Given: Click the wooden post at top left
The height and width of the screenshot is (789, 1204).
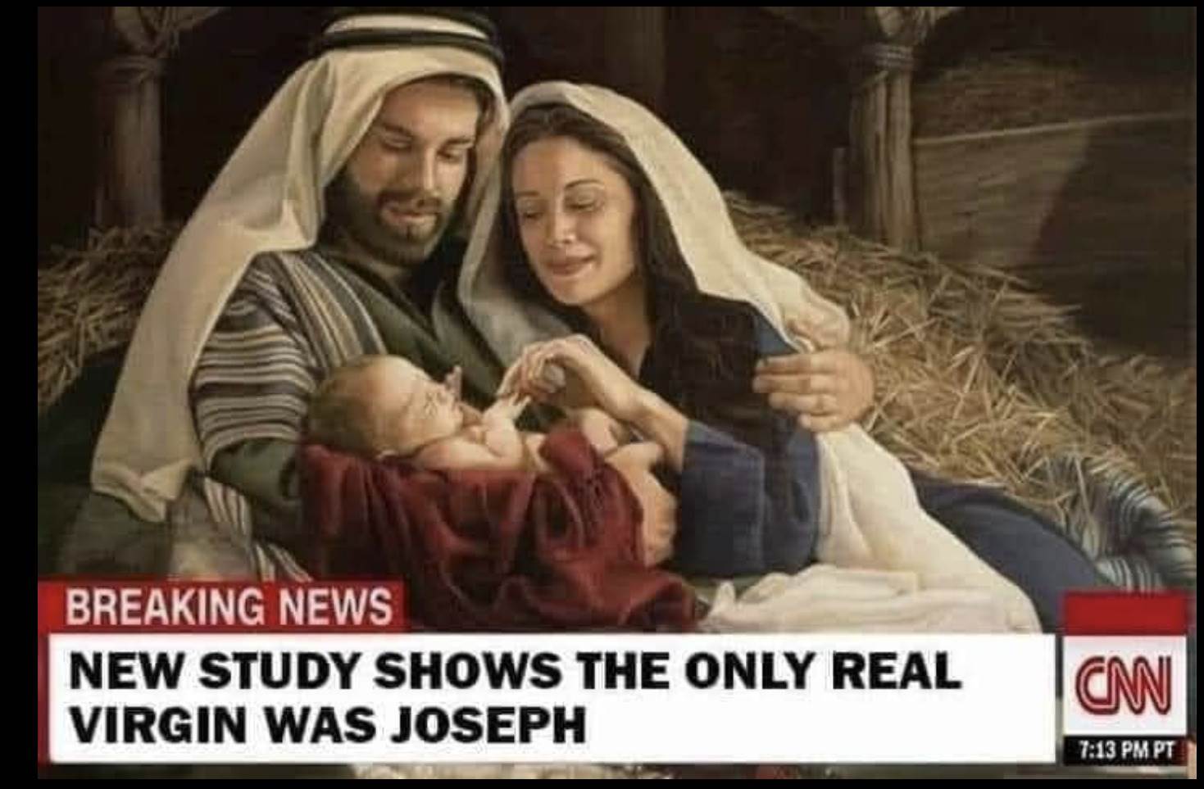Looking at the screenshot, I should pyautogui.click(x=137, y=123).
